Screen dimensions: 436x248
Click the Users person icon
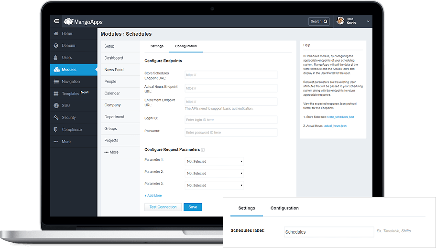pos(55,57)
